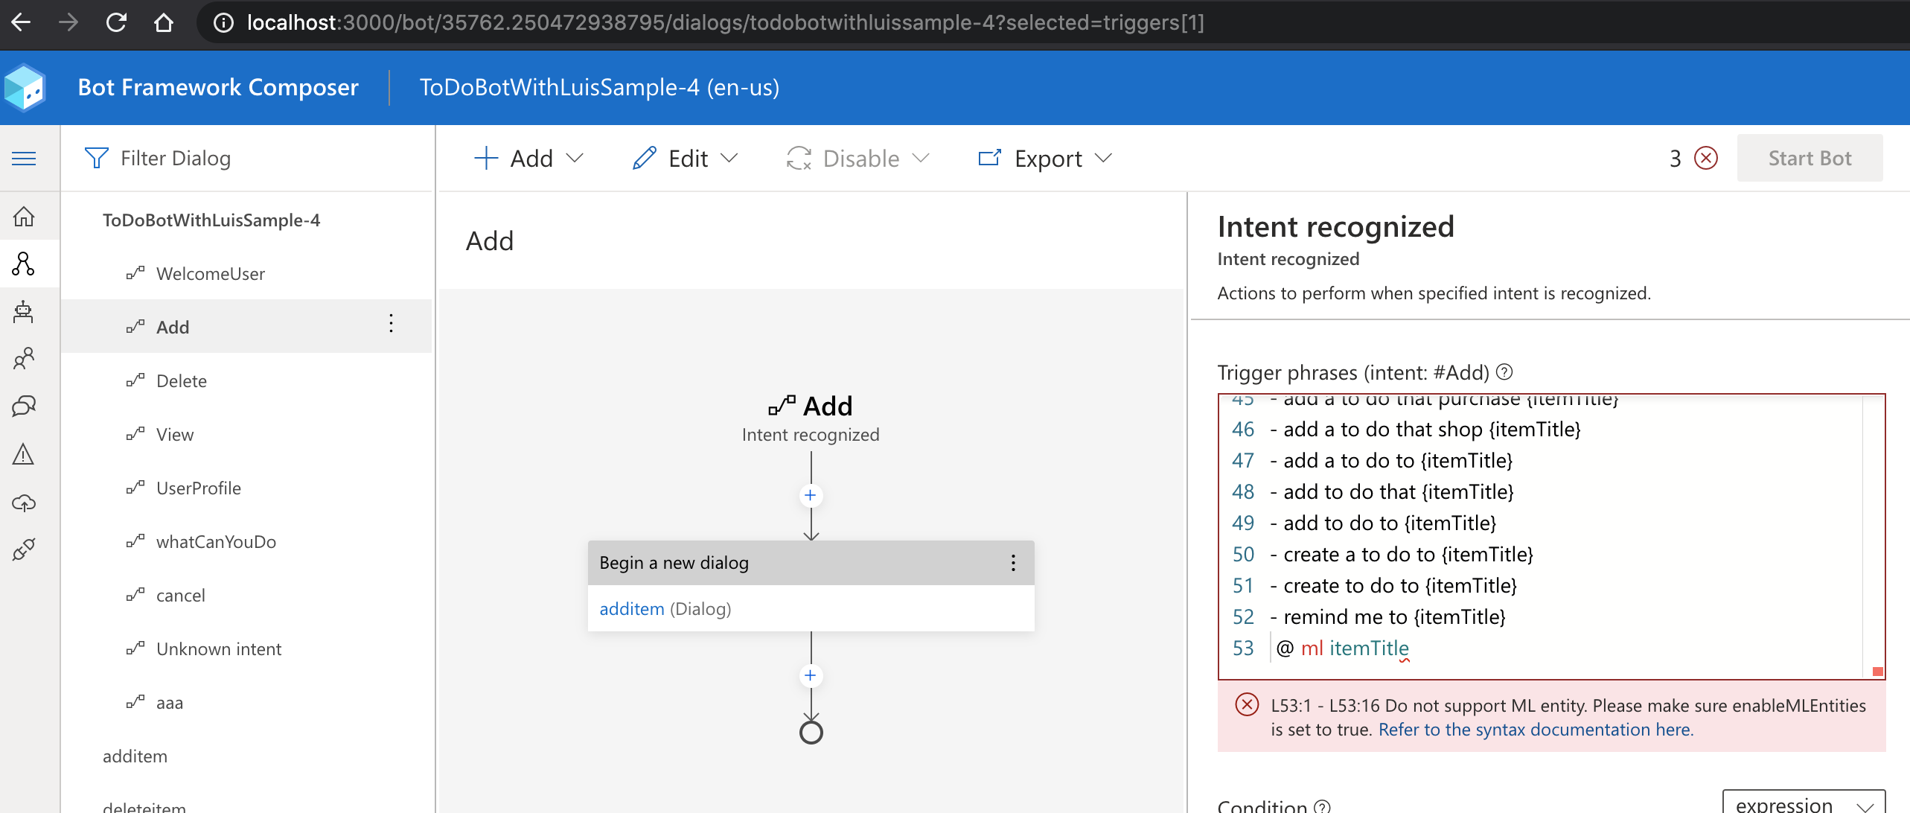Open the Home icon in left sidebar
The height and width of the screenshot is (813, 1910).
coord(24,217)
